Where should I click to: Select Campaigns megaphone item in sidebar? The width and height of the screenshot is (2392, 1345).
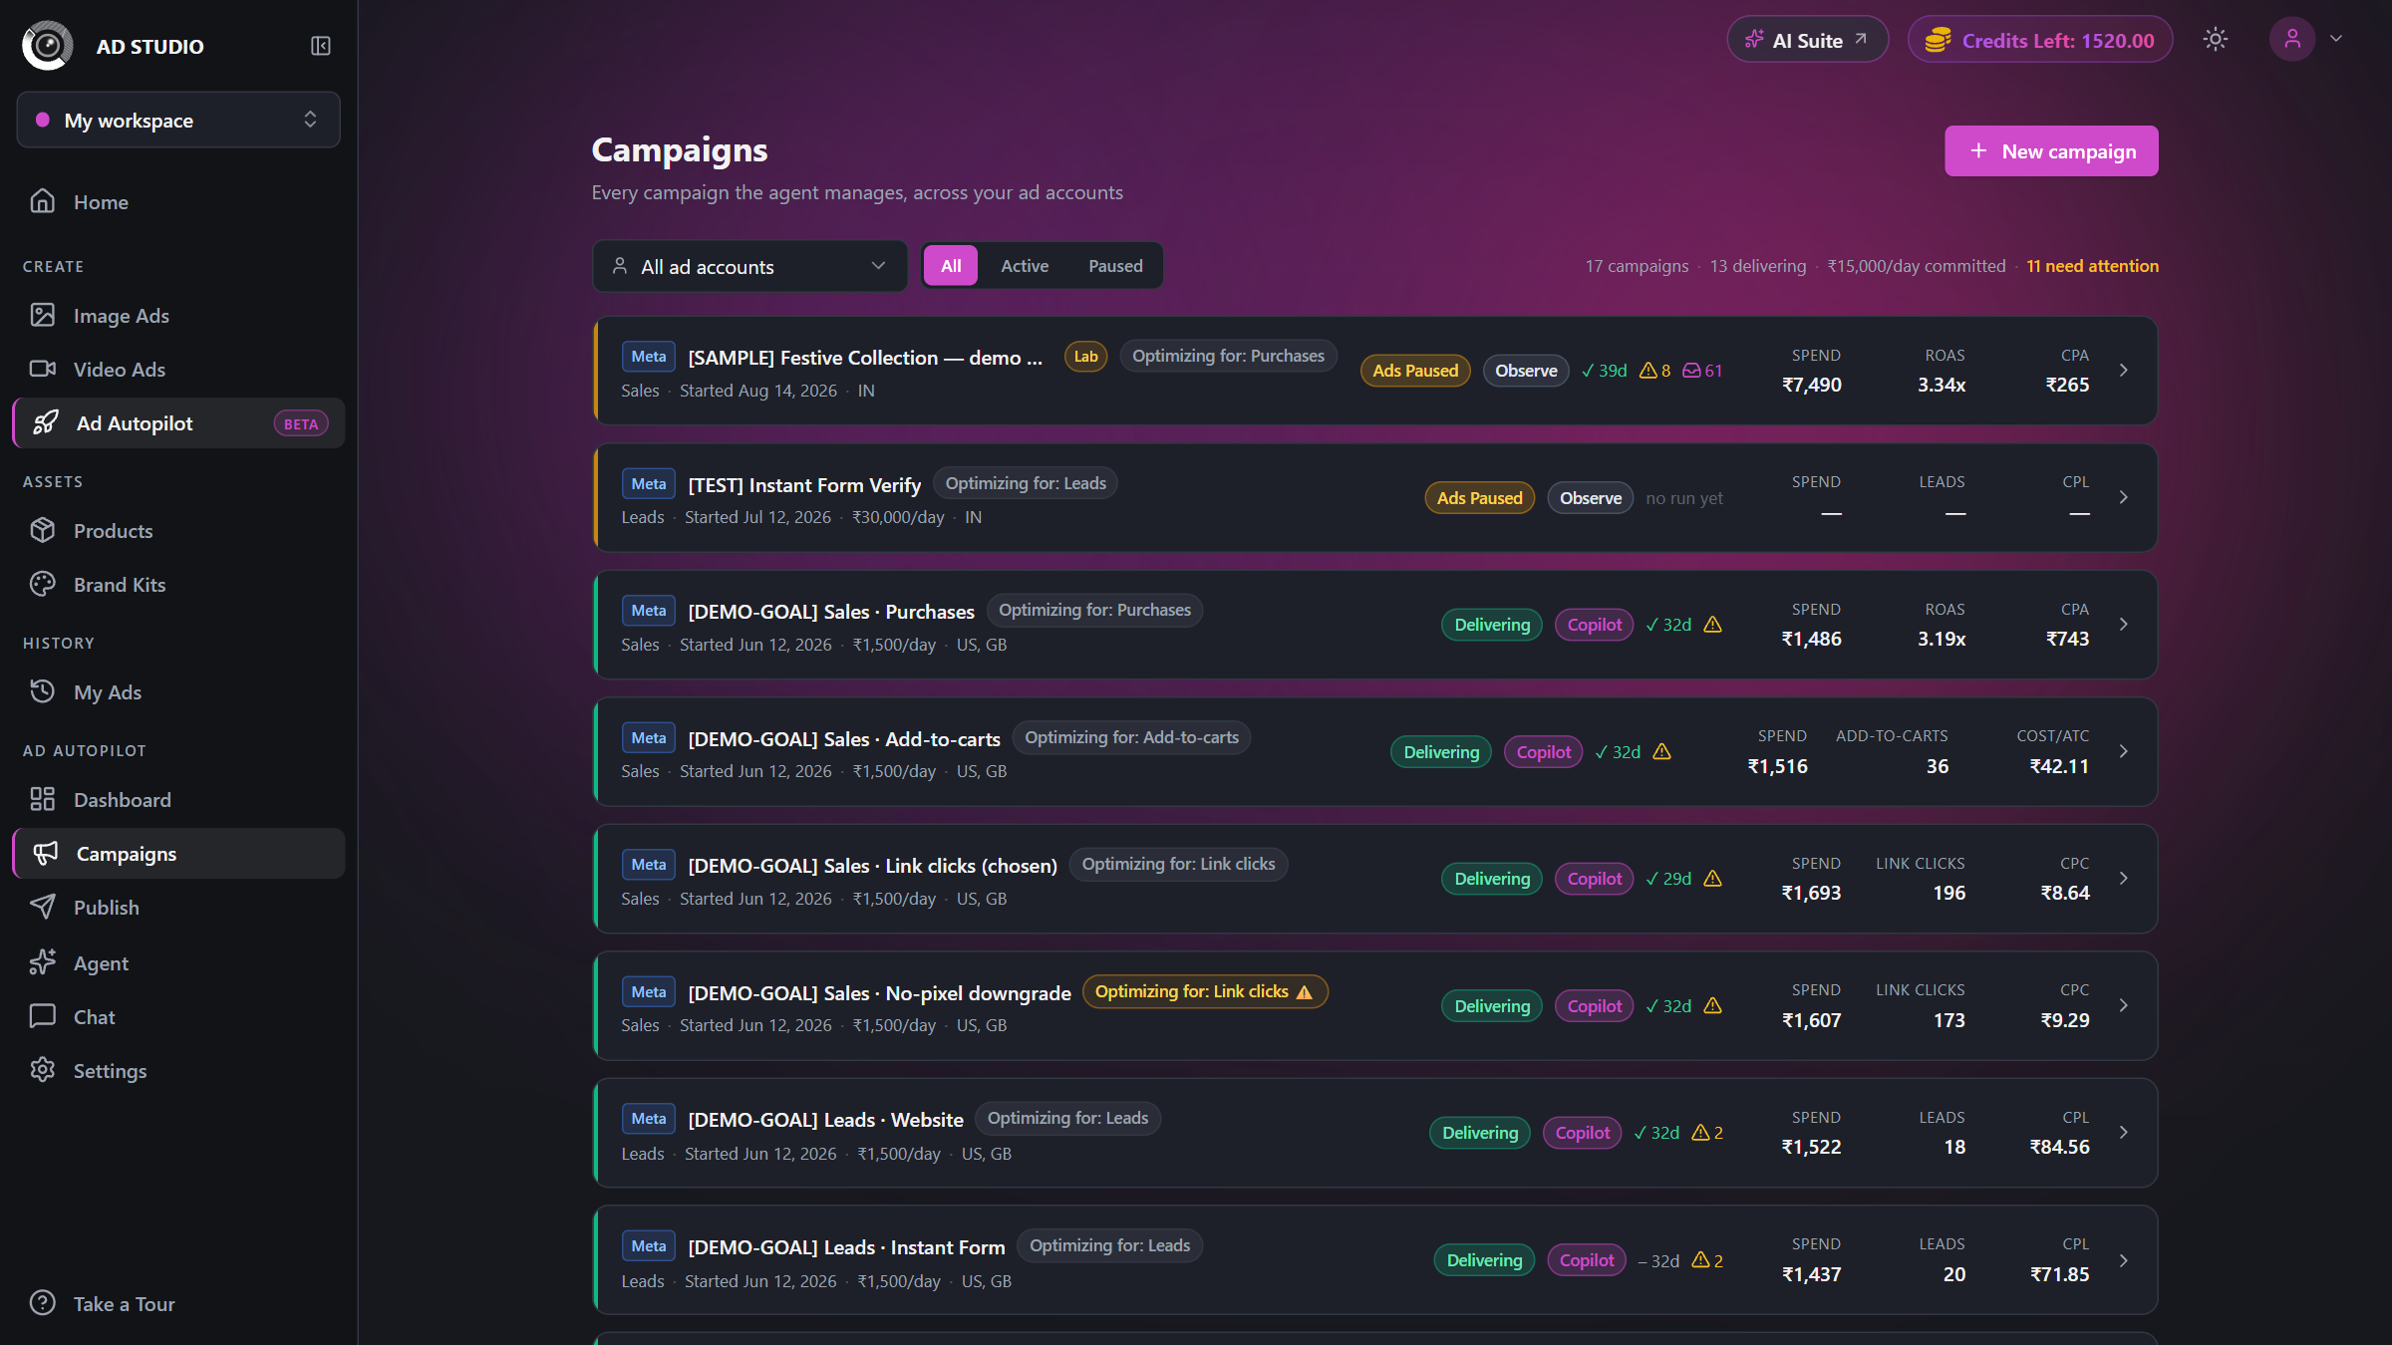tap(179, 853)
